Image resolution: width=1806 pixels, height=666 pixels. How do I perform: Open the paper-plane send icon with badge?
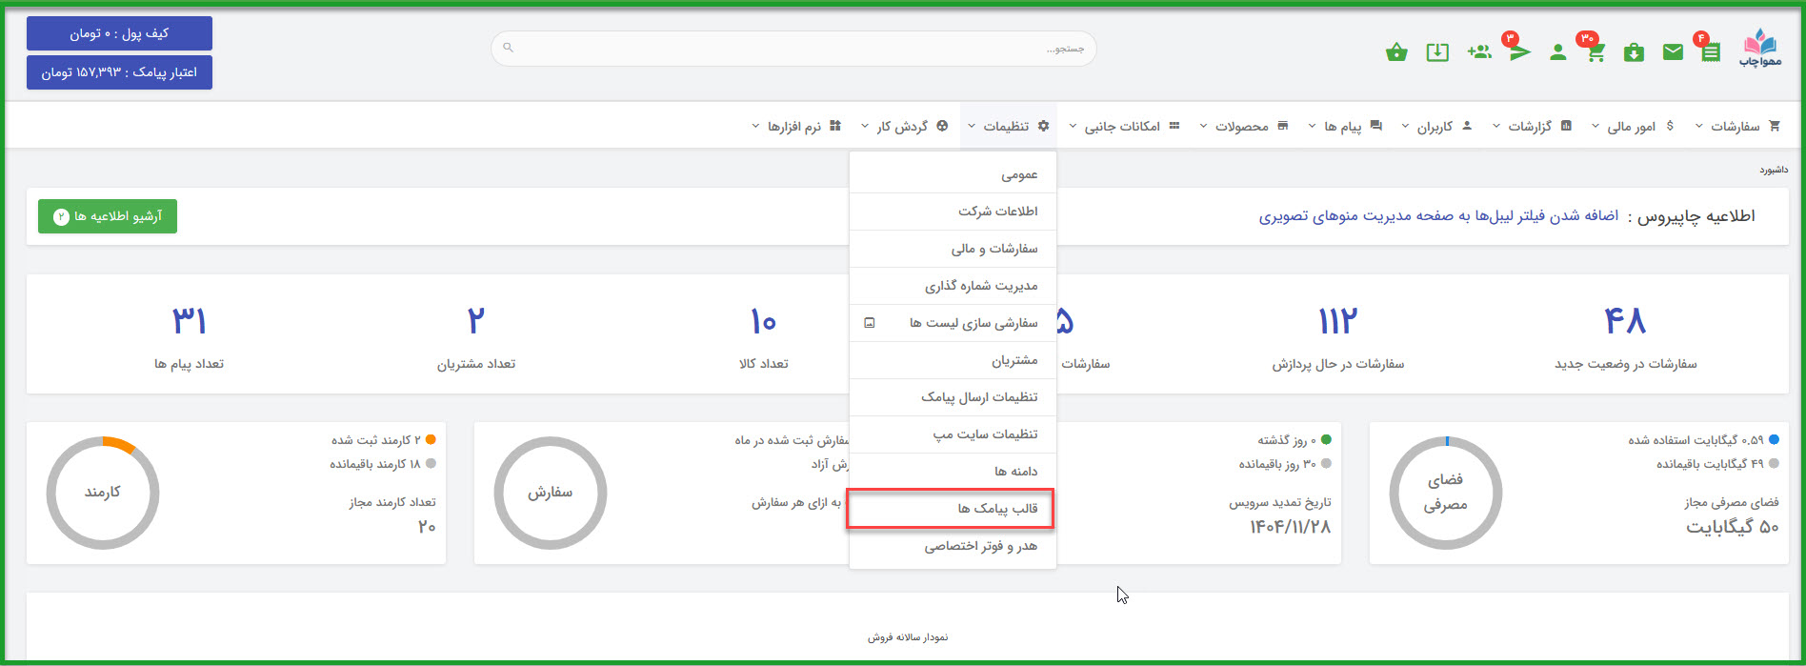pyautogui.click(x=1519, y=52)
